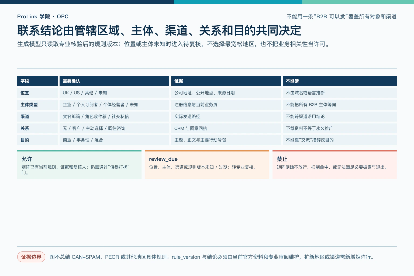Click the '实名邮箱 / 角色收件箱 / 社交私信' cell
The height and width of the screenshot is (276, 414).
[114, 116]
